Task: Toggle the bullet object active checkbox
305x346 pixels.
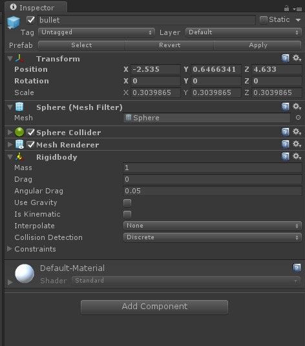Action: pyautogui.click(x=30, y=20)
